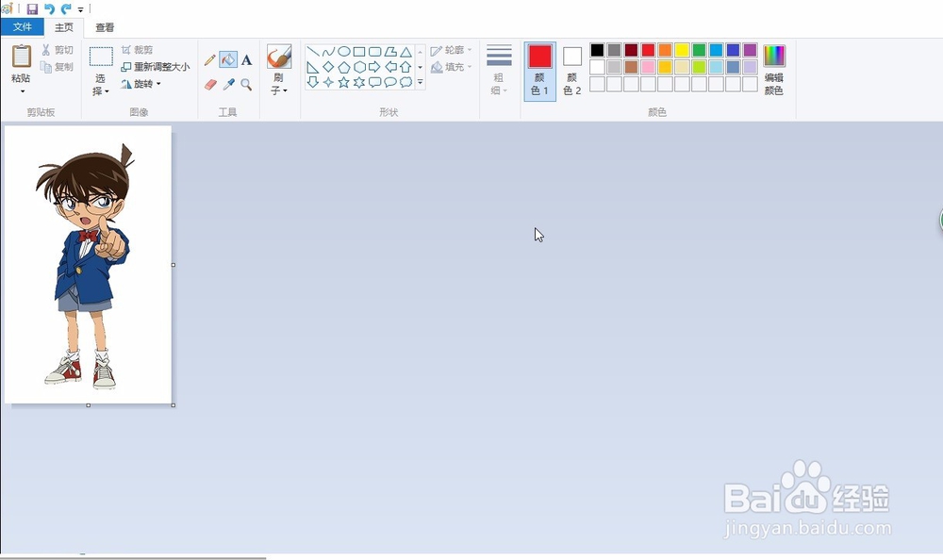This screenshot has width=943, height=560.
Task: Choose the straight Line shape
Action: 313,52
